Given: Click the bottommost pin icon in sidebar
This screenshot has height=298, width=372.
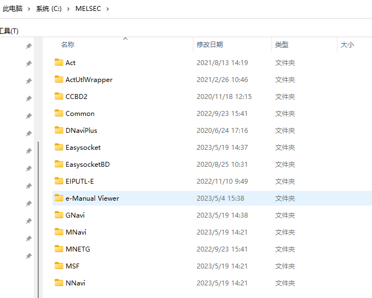Looking at the screenshot, I should point(29,256).
